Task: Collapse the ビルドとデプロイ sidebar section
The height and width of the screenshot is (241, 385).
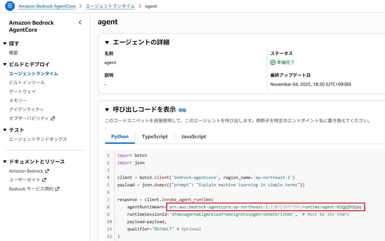Action: point(5,64)
